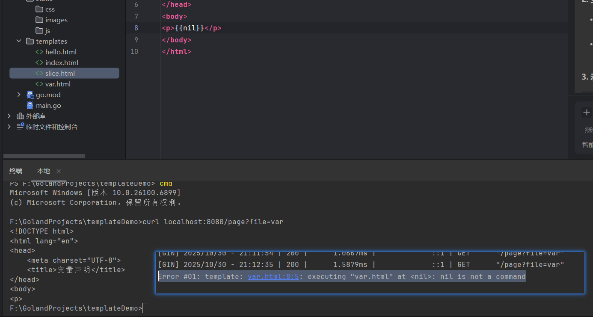Click the go.mod module file icon
Viewport: 593px width, 317px height.
(x=30, y=95)
